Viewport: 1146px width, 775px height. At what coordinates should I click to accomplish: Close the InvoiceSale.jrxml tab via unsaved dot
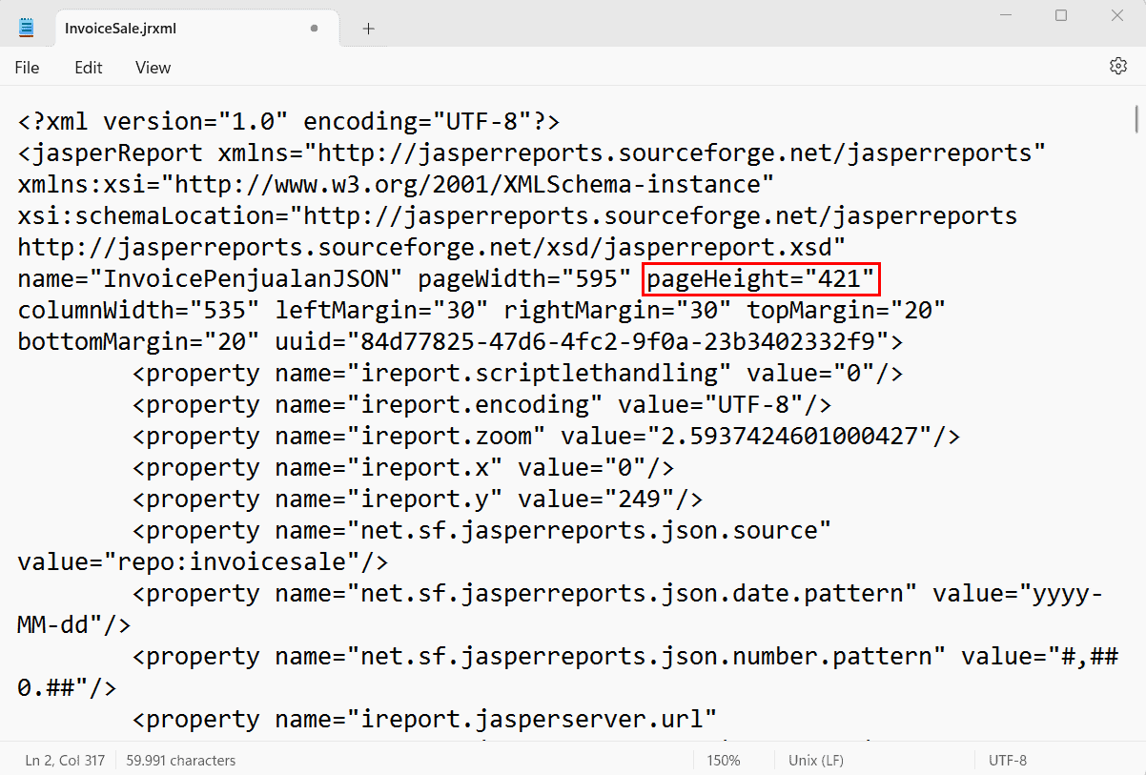click(314, 29)
